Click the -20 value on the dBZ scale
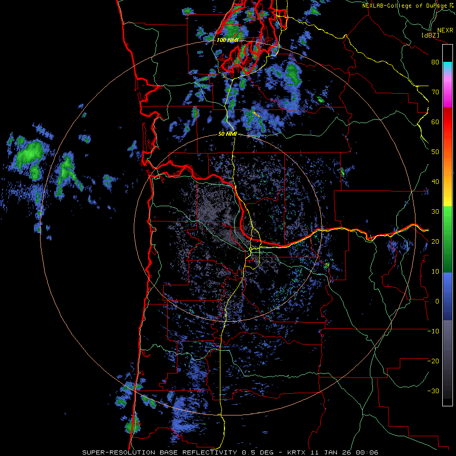Viewport: 456px width, 456px height. pos(433,361)
